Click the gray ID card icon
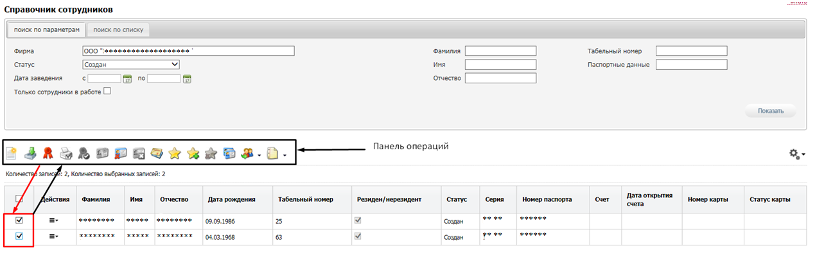Image resolution: width=824 pixels, height=255 pixels. click(x=101, y=153)
